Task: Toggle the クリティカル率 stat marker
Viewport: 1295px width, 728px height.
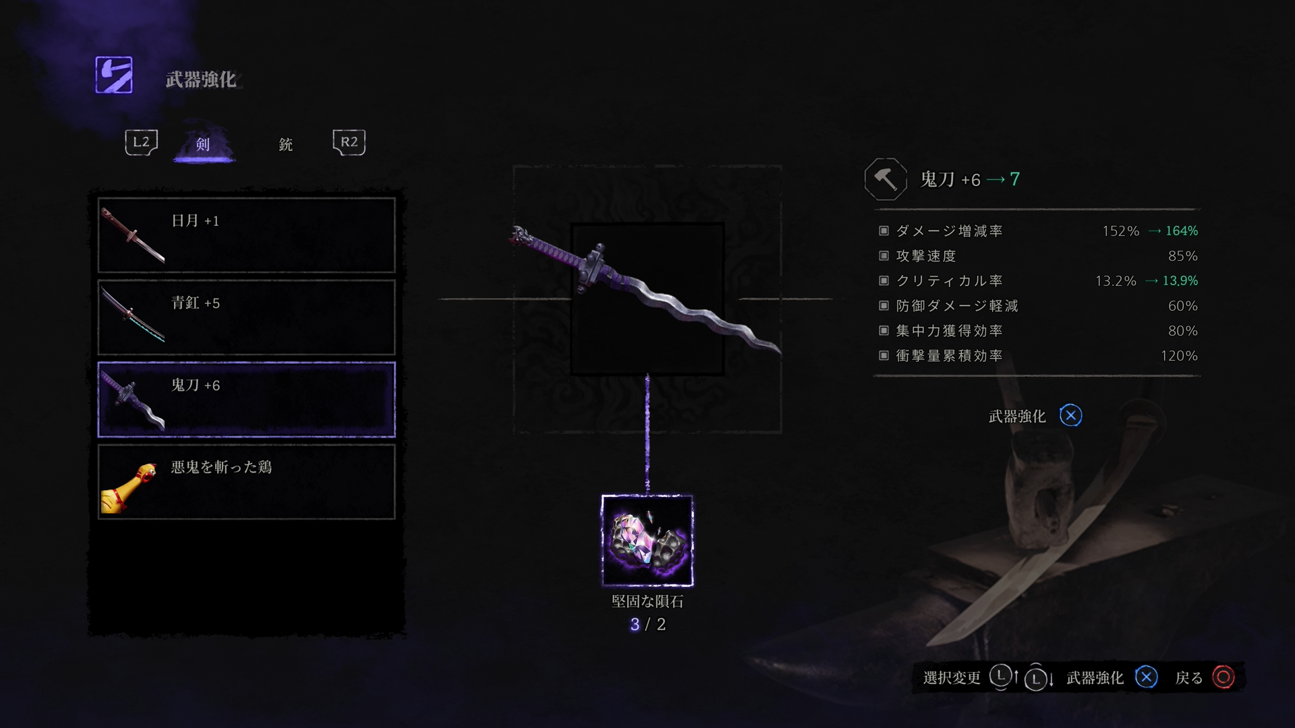Action: click(884, 280)
